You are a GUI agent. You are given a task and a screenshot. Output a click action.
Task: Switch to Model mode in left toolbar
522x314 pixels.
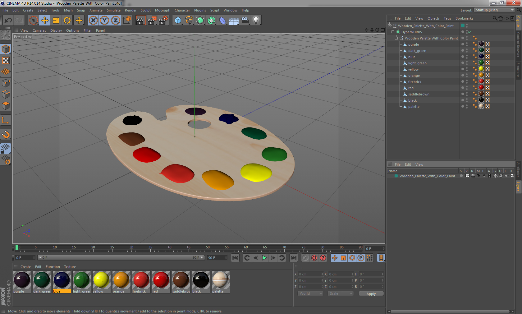[6, 49]
